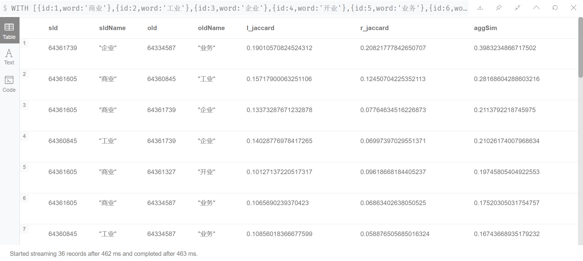Click r_jaccard value 0.06997397029551371
Image resolution: width=583 pixels, height=261 pixels.
[x=393, y=141]
